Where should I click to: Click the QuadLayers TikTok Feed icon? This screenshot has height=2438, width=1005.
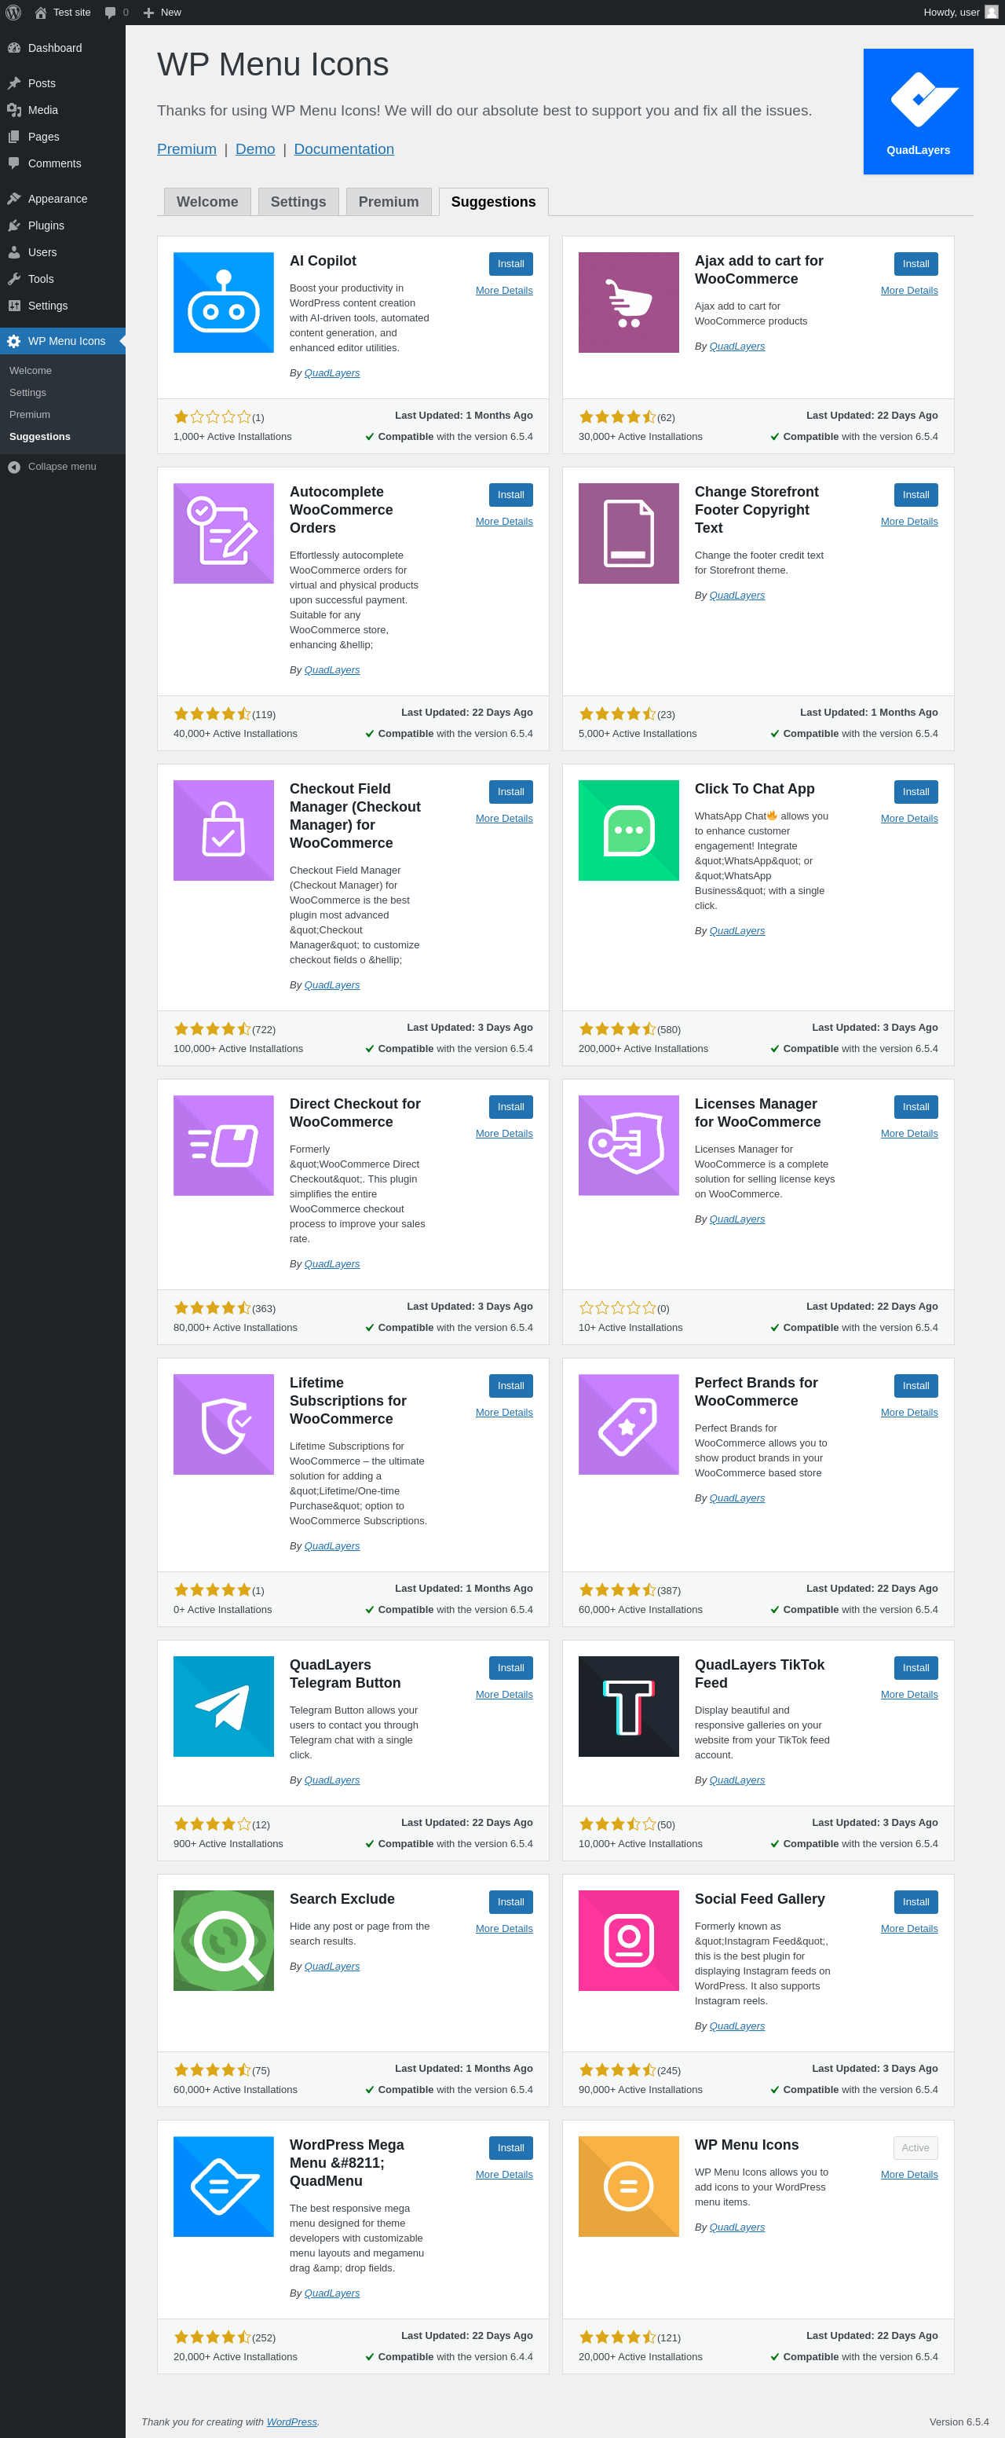(629, 1707)
